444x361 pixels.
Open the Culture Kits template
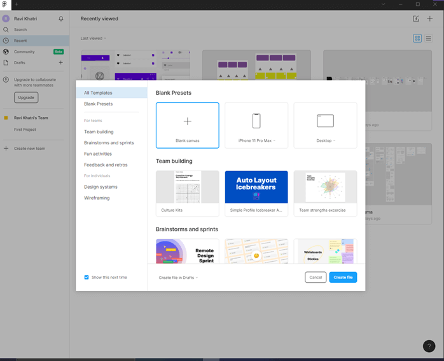188,193
